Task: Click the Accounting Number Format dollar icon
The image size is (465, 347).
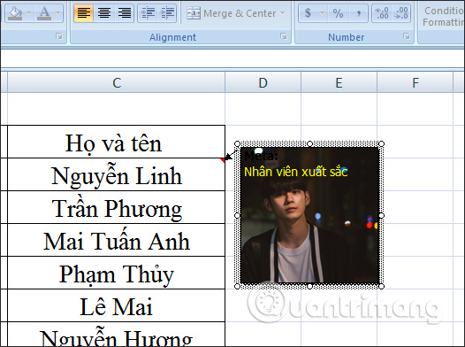Action: (x=309, y=13)
